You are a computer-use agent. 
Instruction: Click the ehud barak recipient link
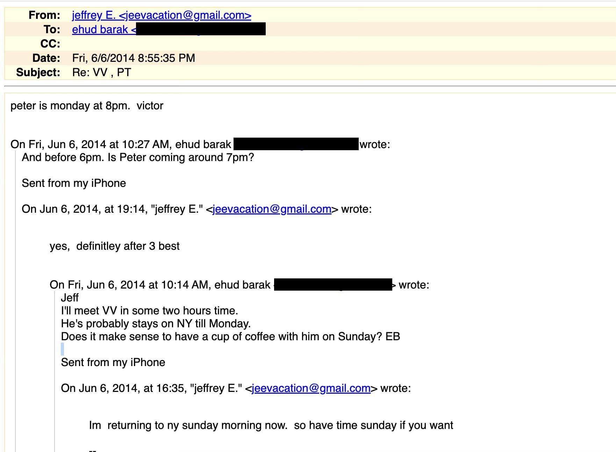coord(104,30)
